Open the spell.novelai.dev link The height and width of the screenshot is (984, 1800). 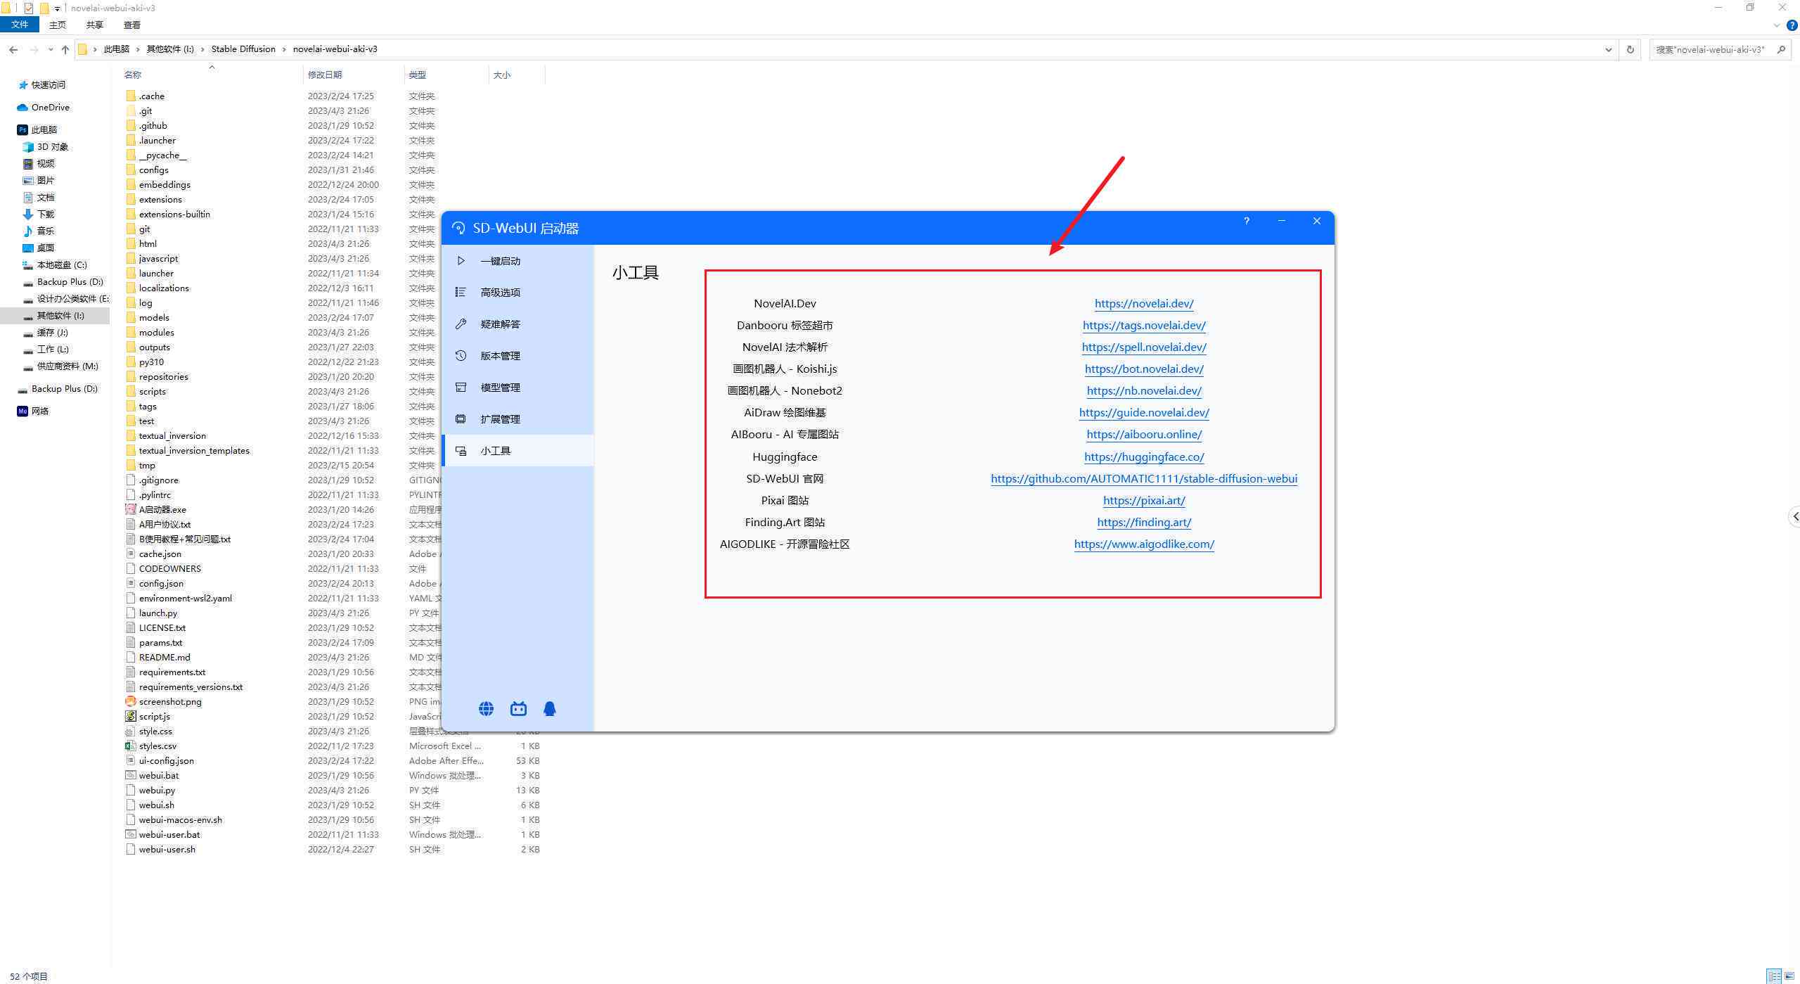tap(1144, 347)
